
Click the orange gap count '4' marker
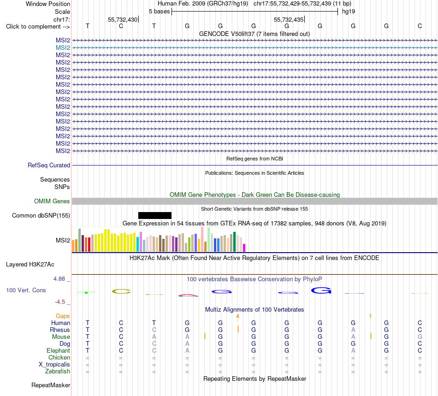pyautogui.click(x=237, y=316)
